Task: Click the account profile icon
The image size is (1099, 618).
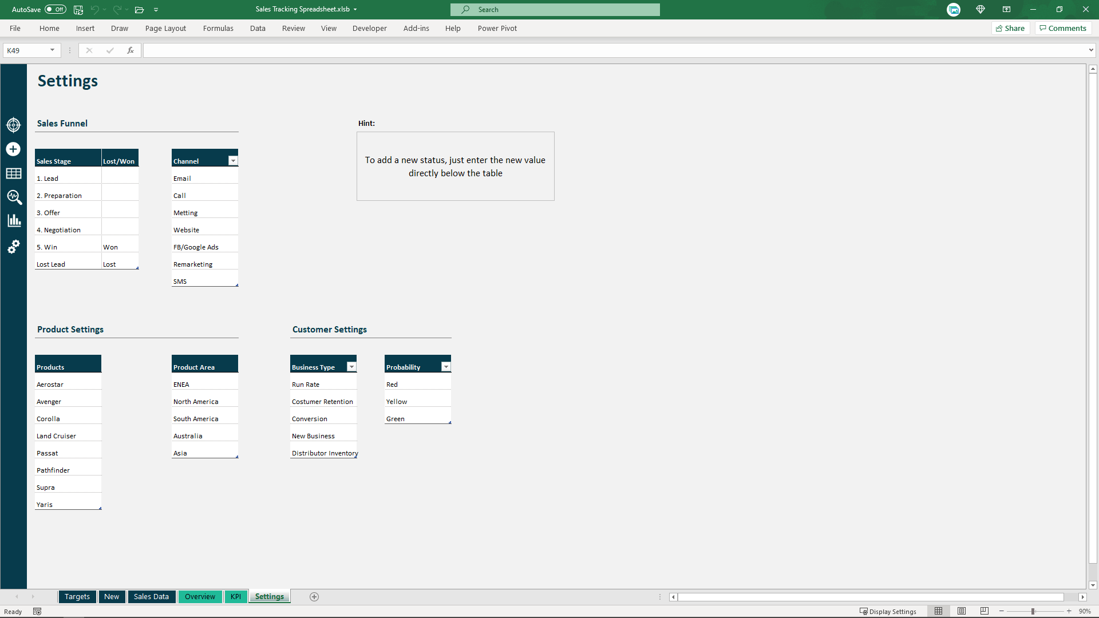Action: 954,10
